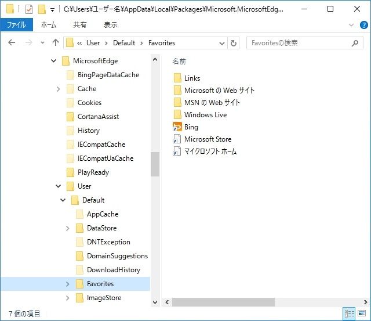Open the address bar history dropdown
The height and width of the screenshot is (321, 371).
(x=221, y=44)
